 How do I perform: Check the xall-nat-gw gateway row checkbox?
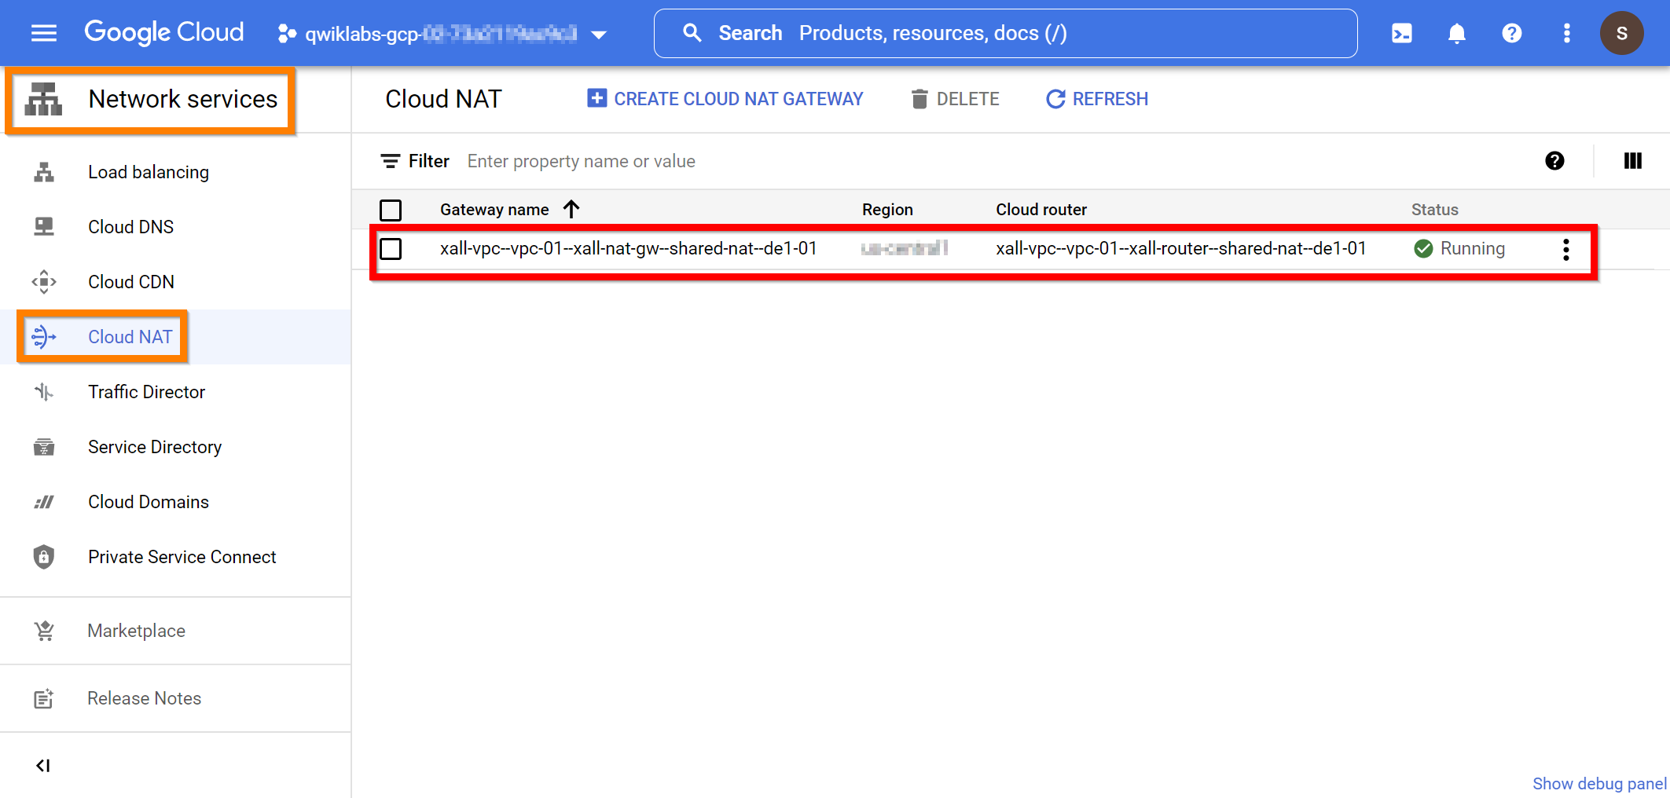click(x=391, y=249)
